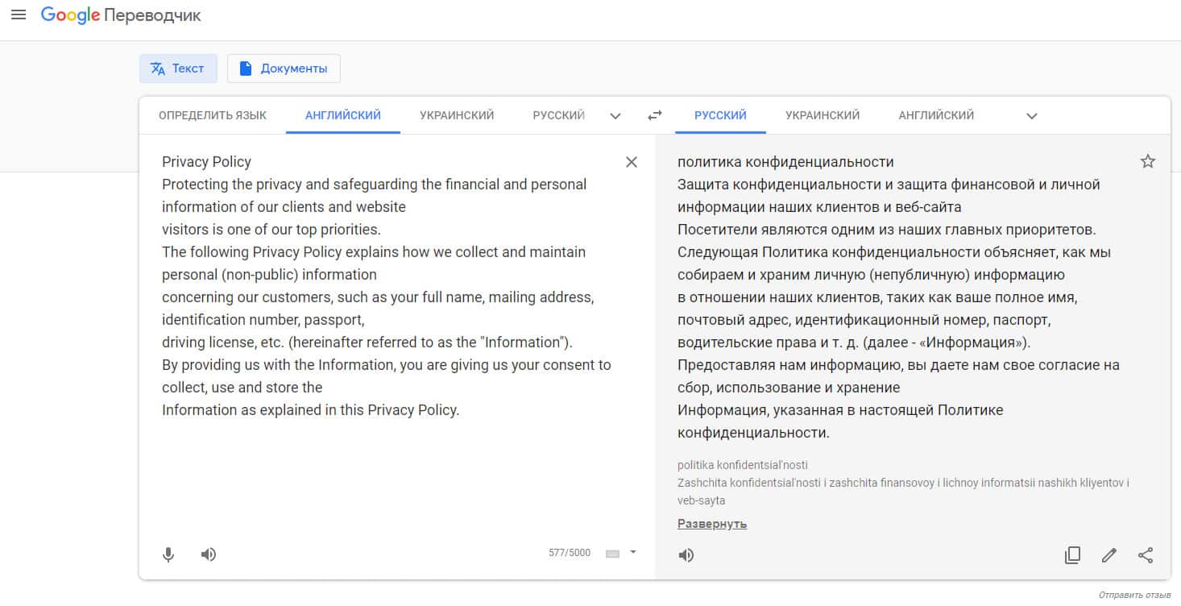Start voice input with microphone icon
Viewport: 1181px width, 606px height.
click(168, 554)
